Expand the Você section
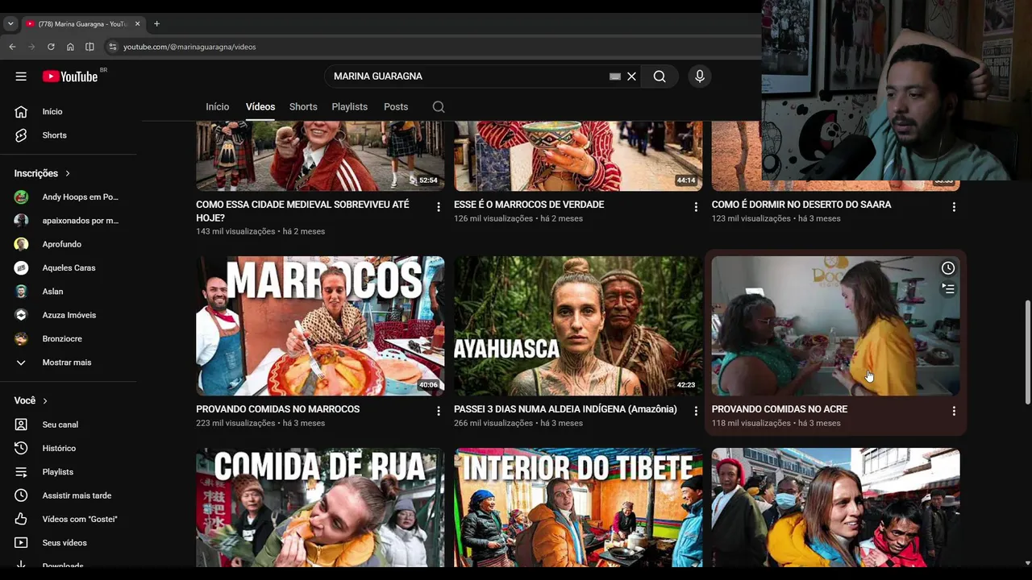 click(x=31, y=400)
